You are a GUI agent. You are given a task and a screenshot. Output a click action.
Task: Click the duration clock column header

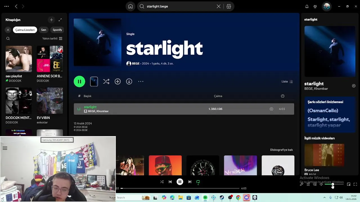point(283,96)
